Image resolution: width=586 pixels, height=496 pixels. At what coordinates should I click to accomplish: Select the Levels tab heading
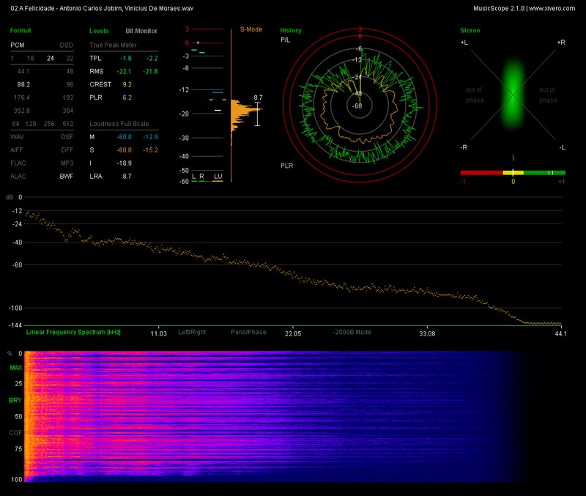(x=99, y=31)
